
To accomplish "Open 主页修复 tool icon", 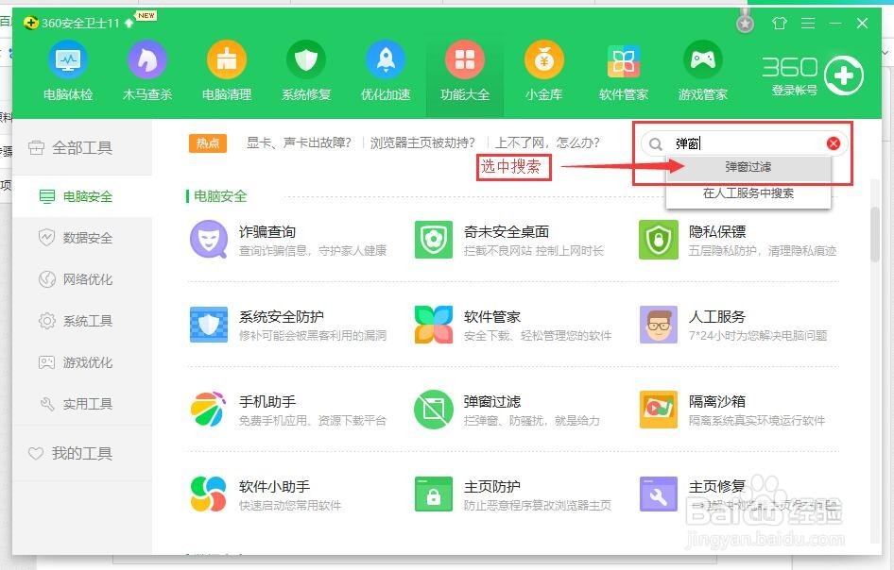I will [x=659, y=495].
